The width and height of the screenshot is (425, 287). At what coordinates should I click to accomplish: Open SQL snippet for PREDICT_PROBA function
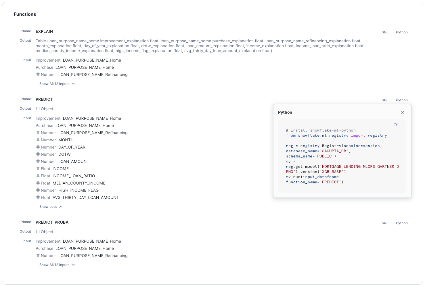tap(385, 223)
